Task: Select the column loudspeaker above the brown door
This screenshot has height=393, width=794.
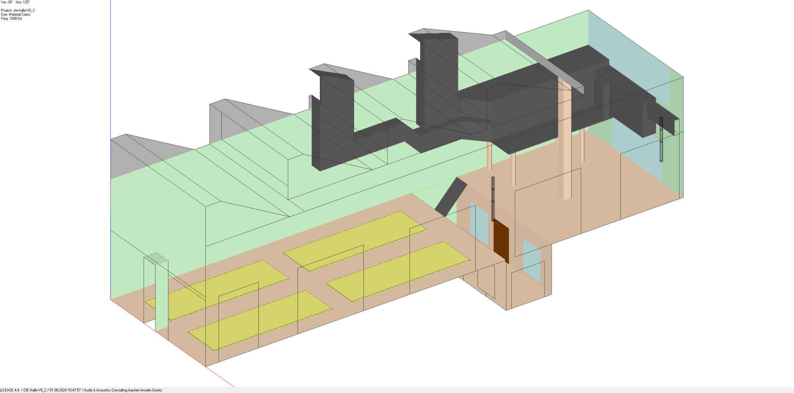Action: (493, 199)
